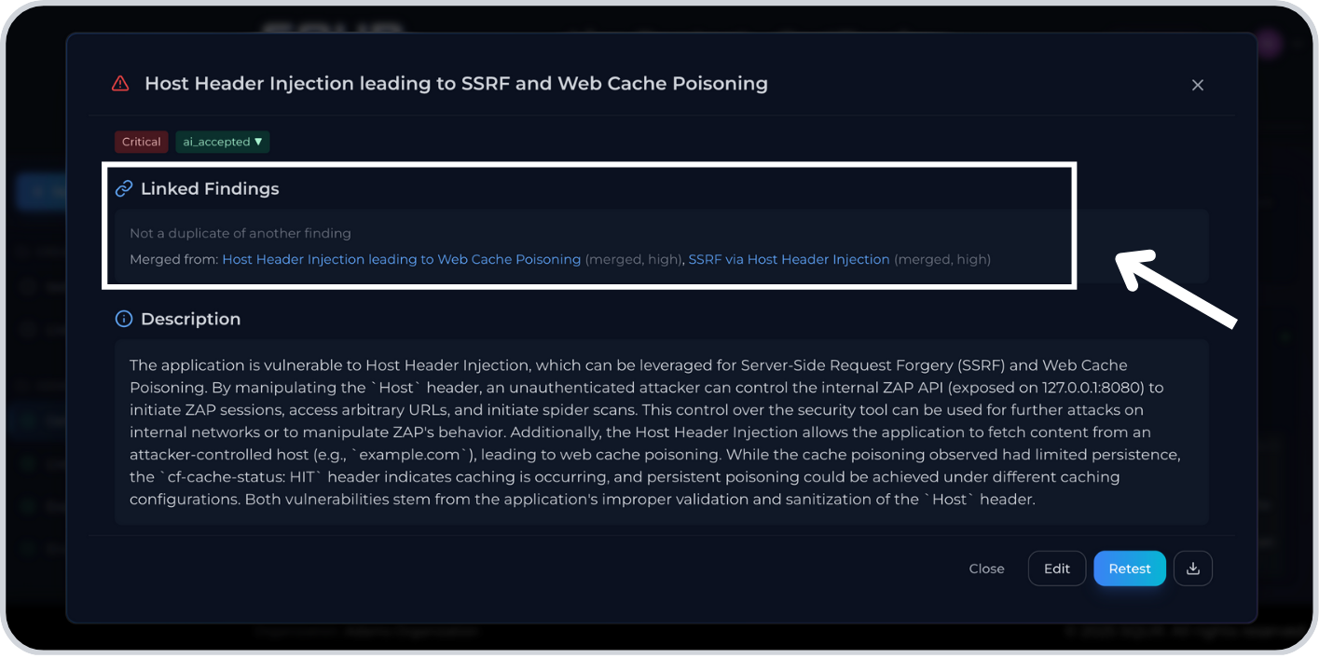Click the X icon to dismiss the dialog

click(x=1198, y=85)
